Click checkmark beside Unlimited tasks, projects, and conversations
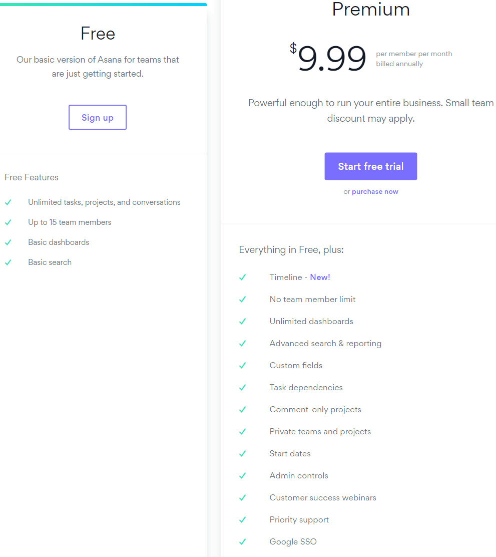Screen dimensions: 496x557 8,202
